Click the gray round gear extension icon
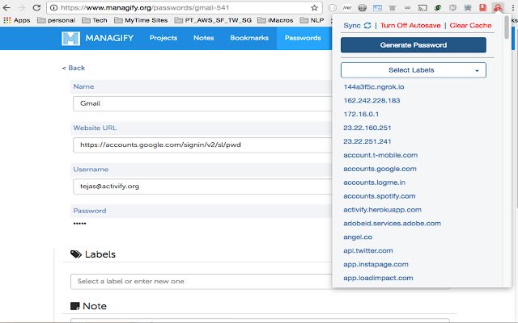The image size is (518, 323). click(x=362, y=7)
